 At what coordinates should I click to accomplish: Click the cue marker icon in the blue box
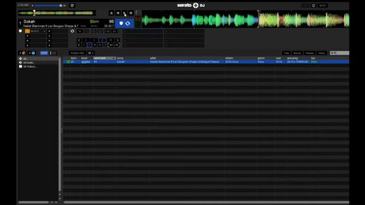point(121,23)
